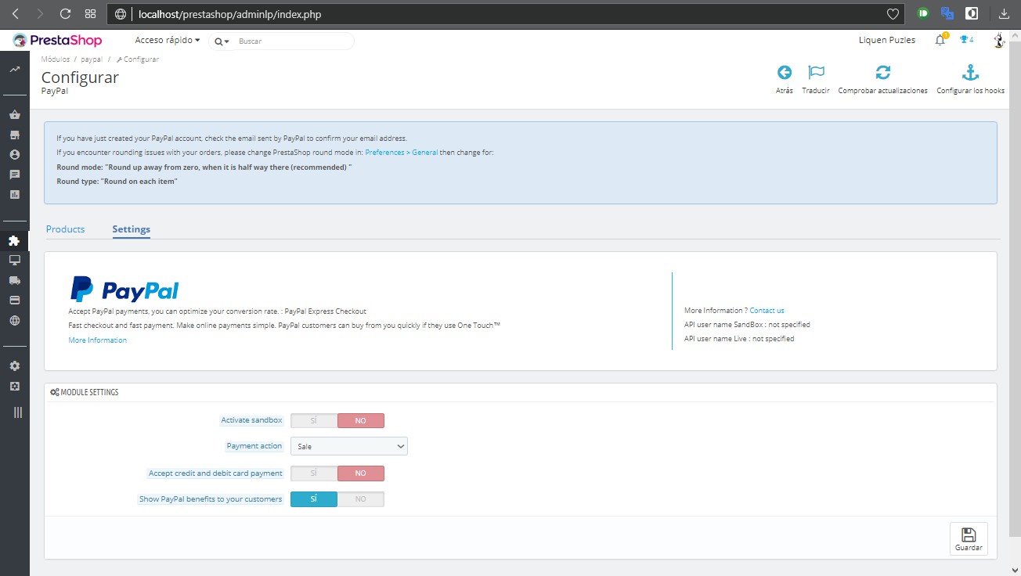The height and width of the screenshot is (576, 1021).
Task: Expand the Acceso rápido menu
Action: [x=168, y=40]
